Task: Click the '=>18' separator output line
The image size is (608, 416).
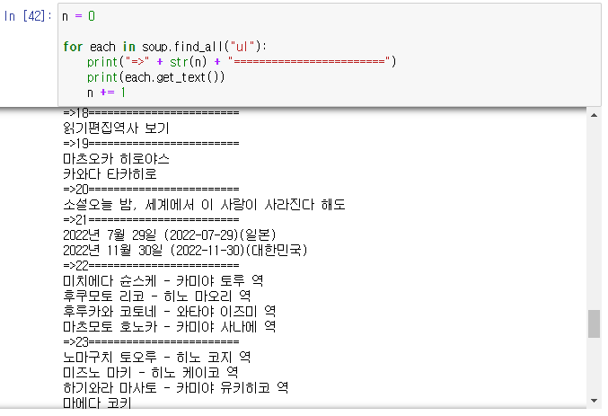Action: 151,113
